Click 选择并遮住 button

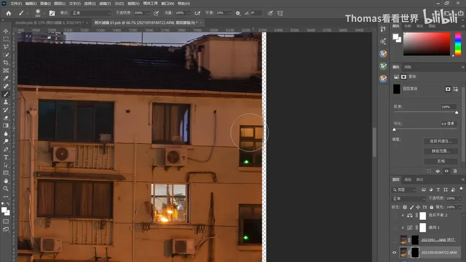(441, 141)
